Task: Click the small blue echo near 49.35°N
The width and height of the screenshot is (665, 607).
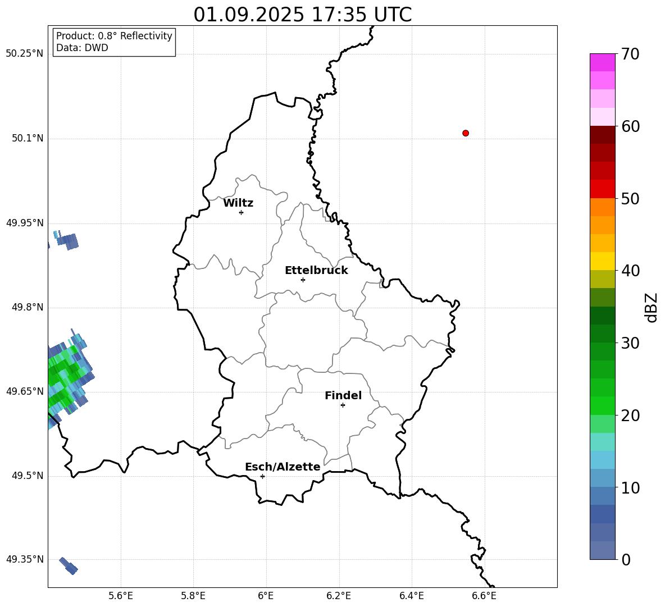Action: 69,566
